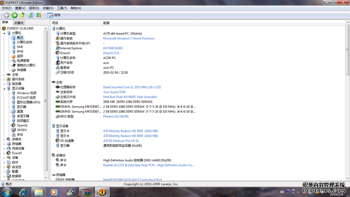Select Windows 视频 in the tree
Image resolution: width=350 pixels, height=197 pixels.
(27, 93)
